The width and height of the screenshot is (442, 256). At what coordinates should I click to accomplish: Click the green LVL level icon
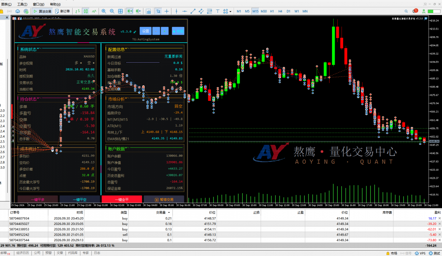[x=424, y=11]
